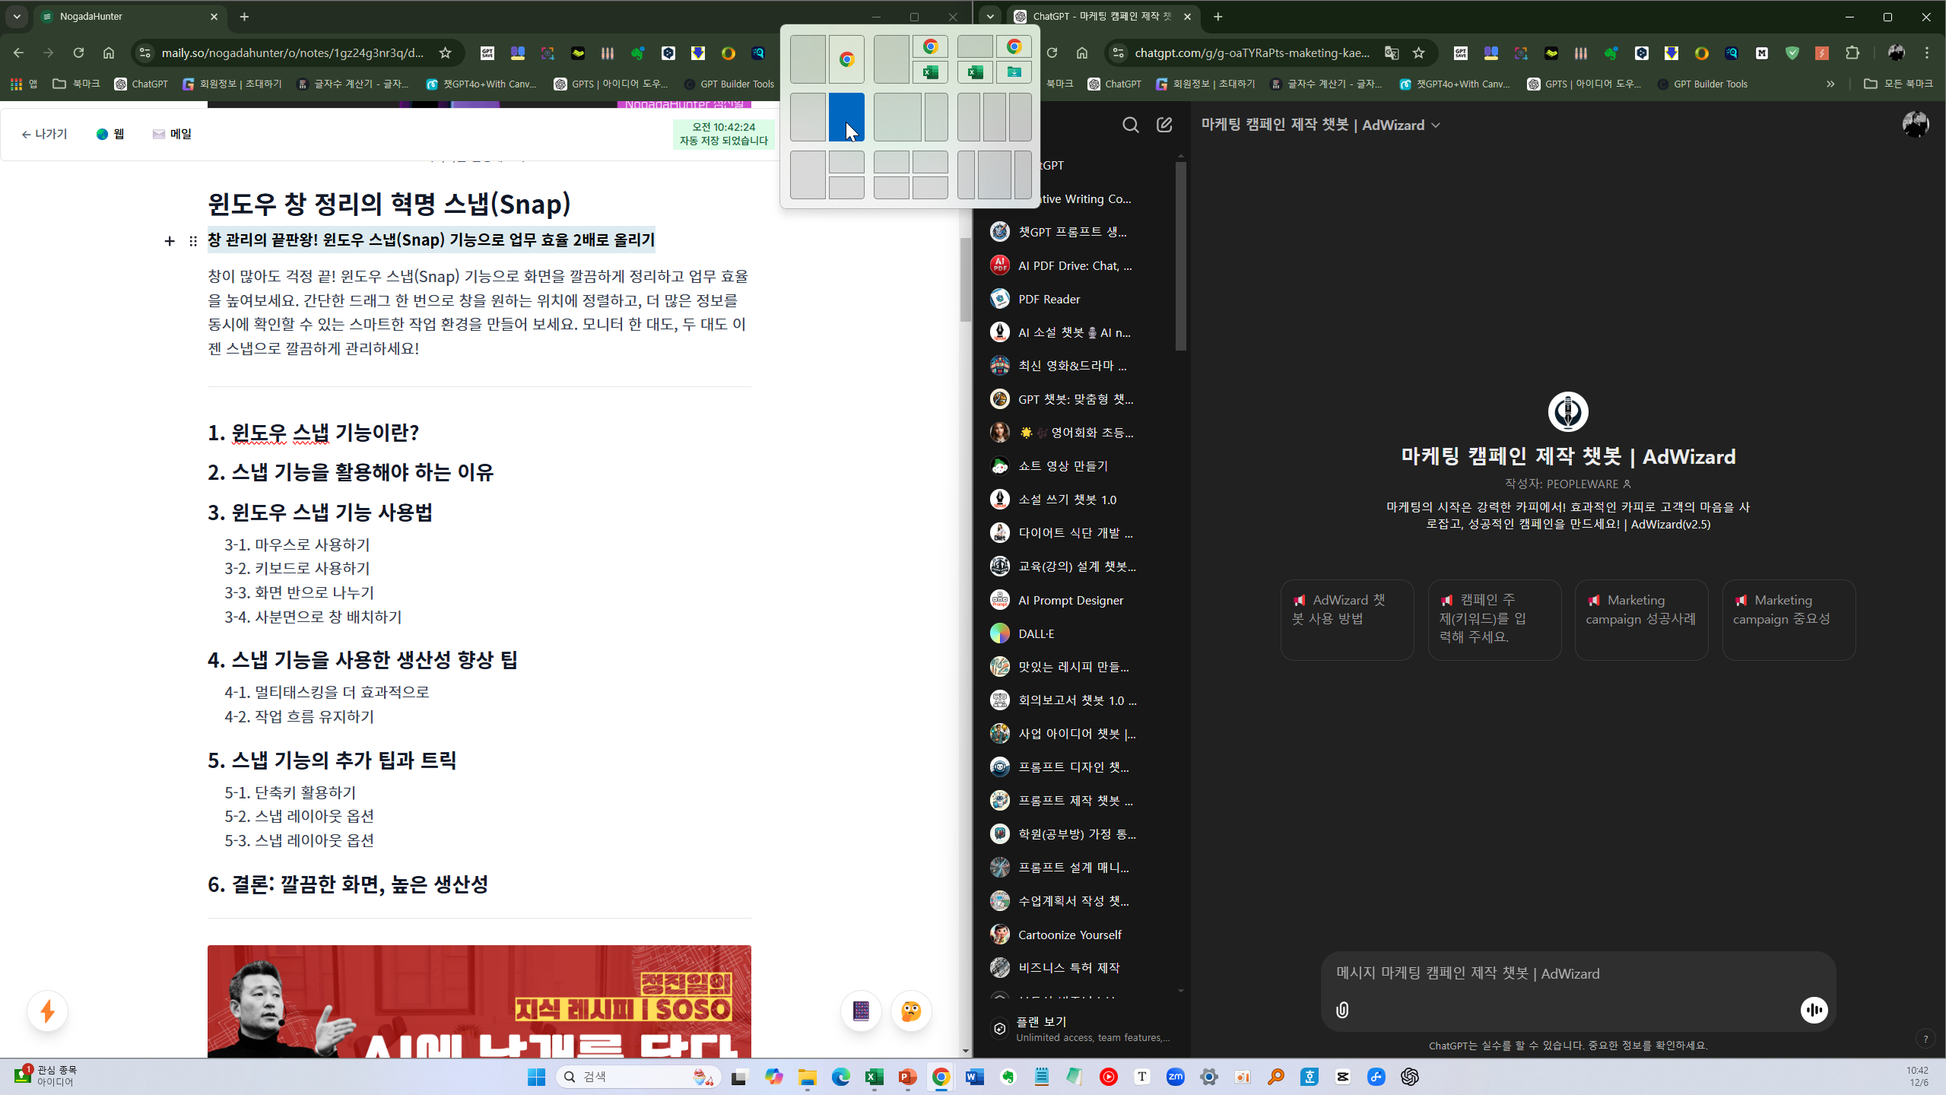Image resolution: width=1946 pixels, height=1095 pixels.
Task: Choose the highlighted blue snap layout zone
Action: [x=846, y=116]
